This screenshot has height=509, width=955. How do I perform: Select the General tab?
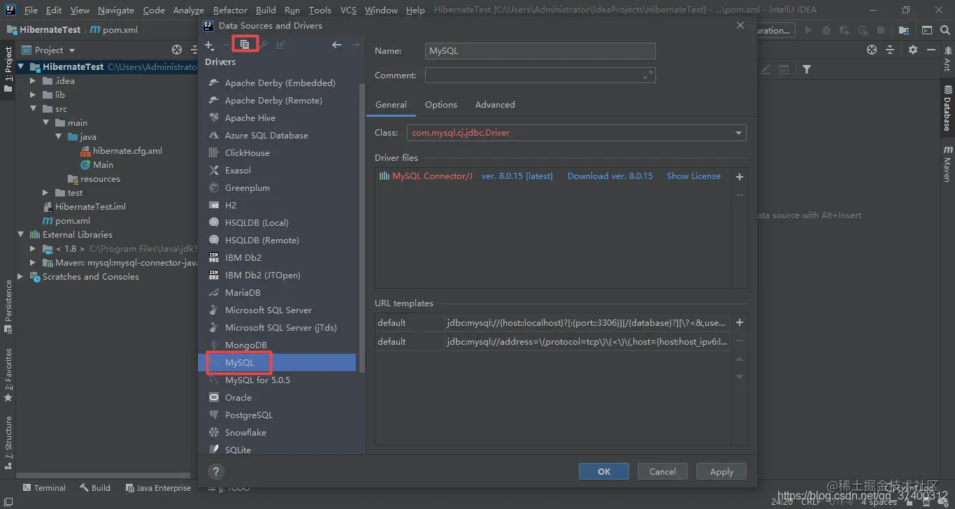[x=391, y=105]
